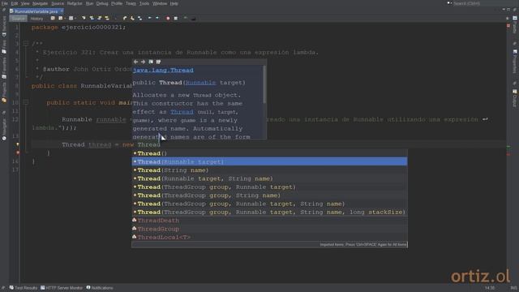Select Thread(String name) completion item
519x292 pixels.
[x=269, y=170]
